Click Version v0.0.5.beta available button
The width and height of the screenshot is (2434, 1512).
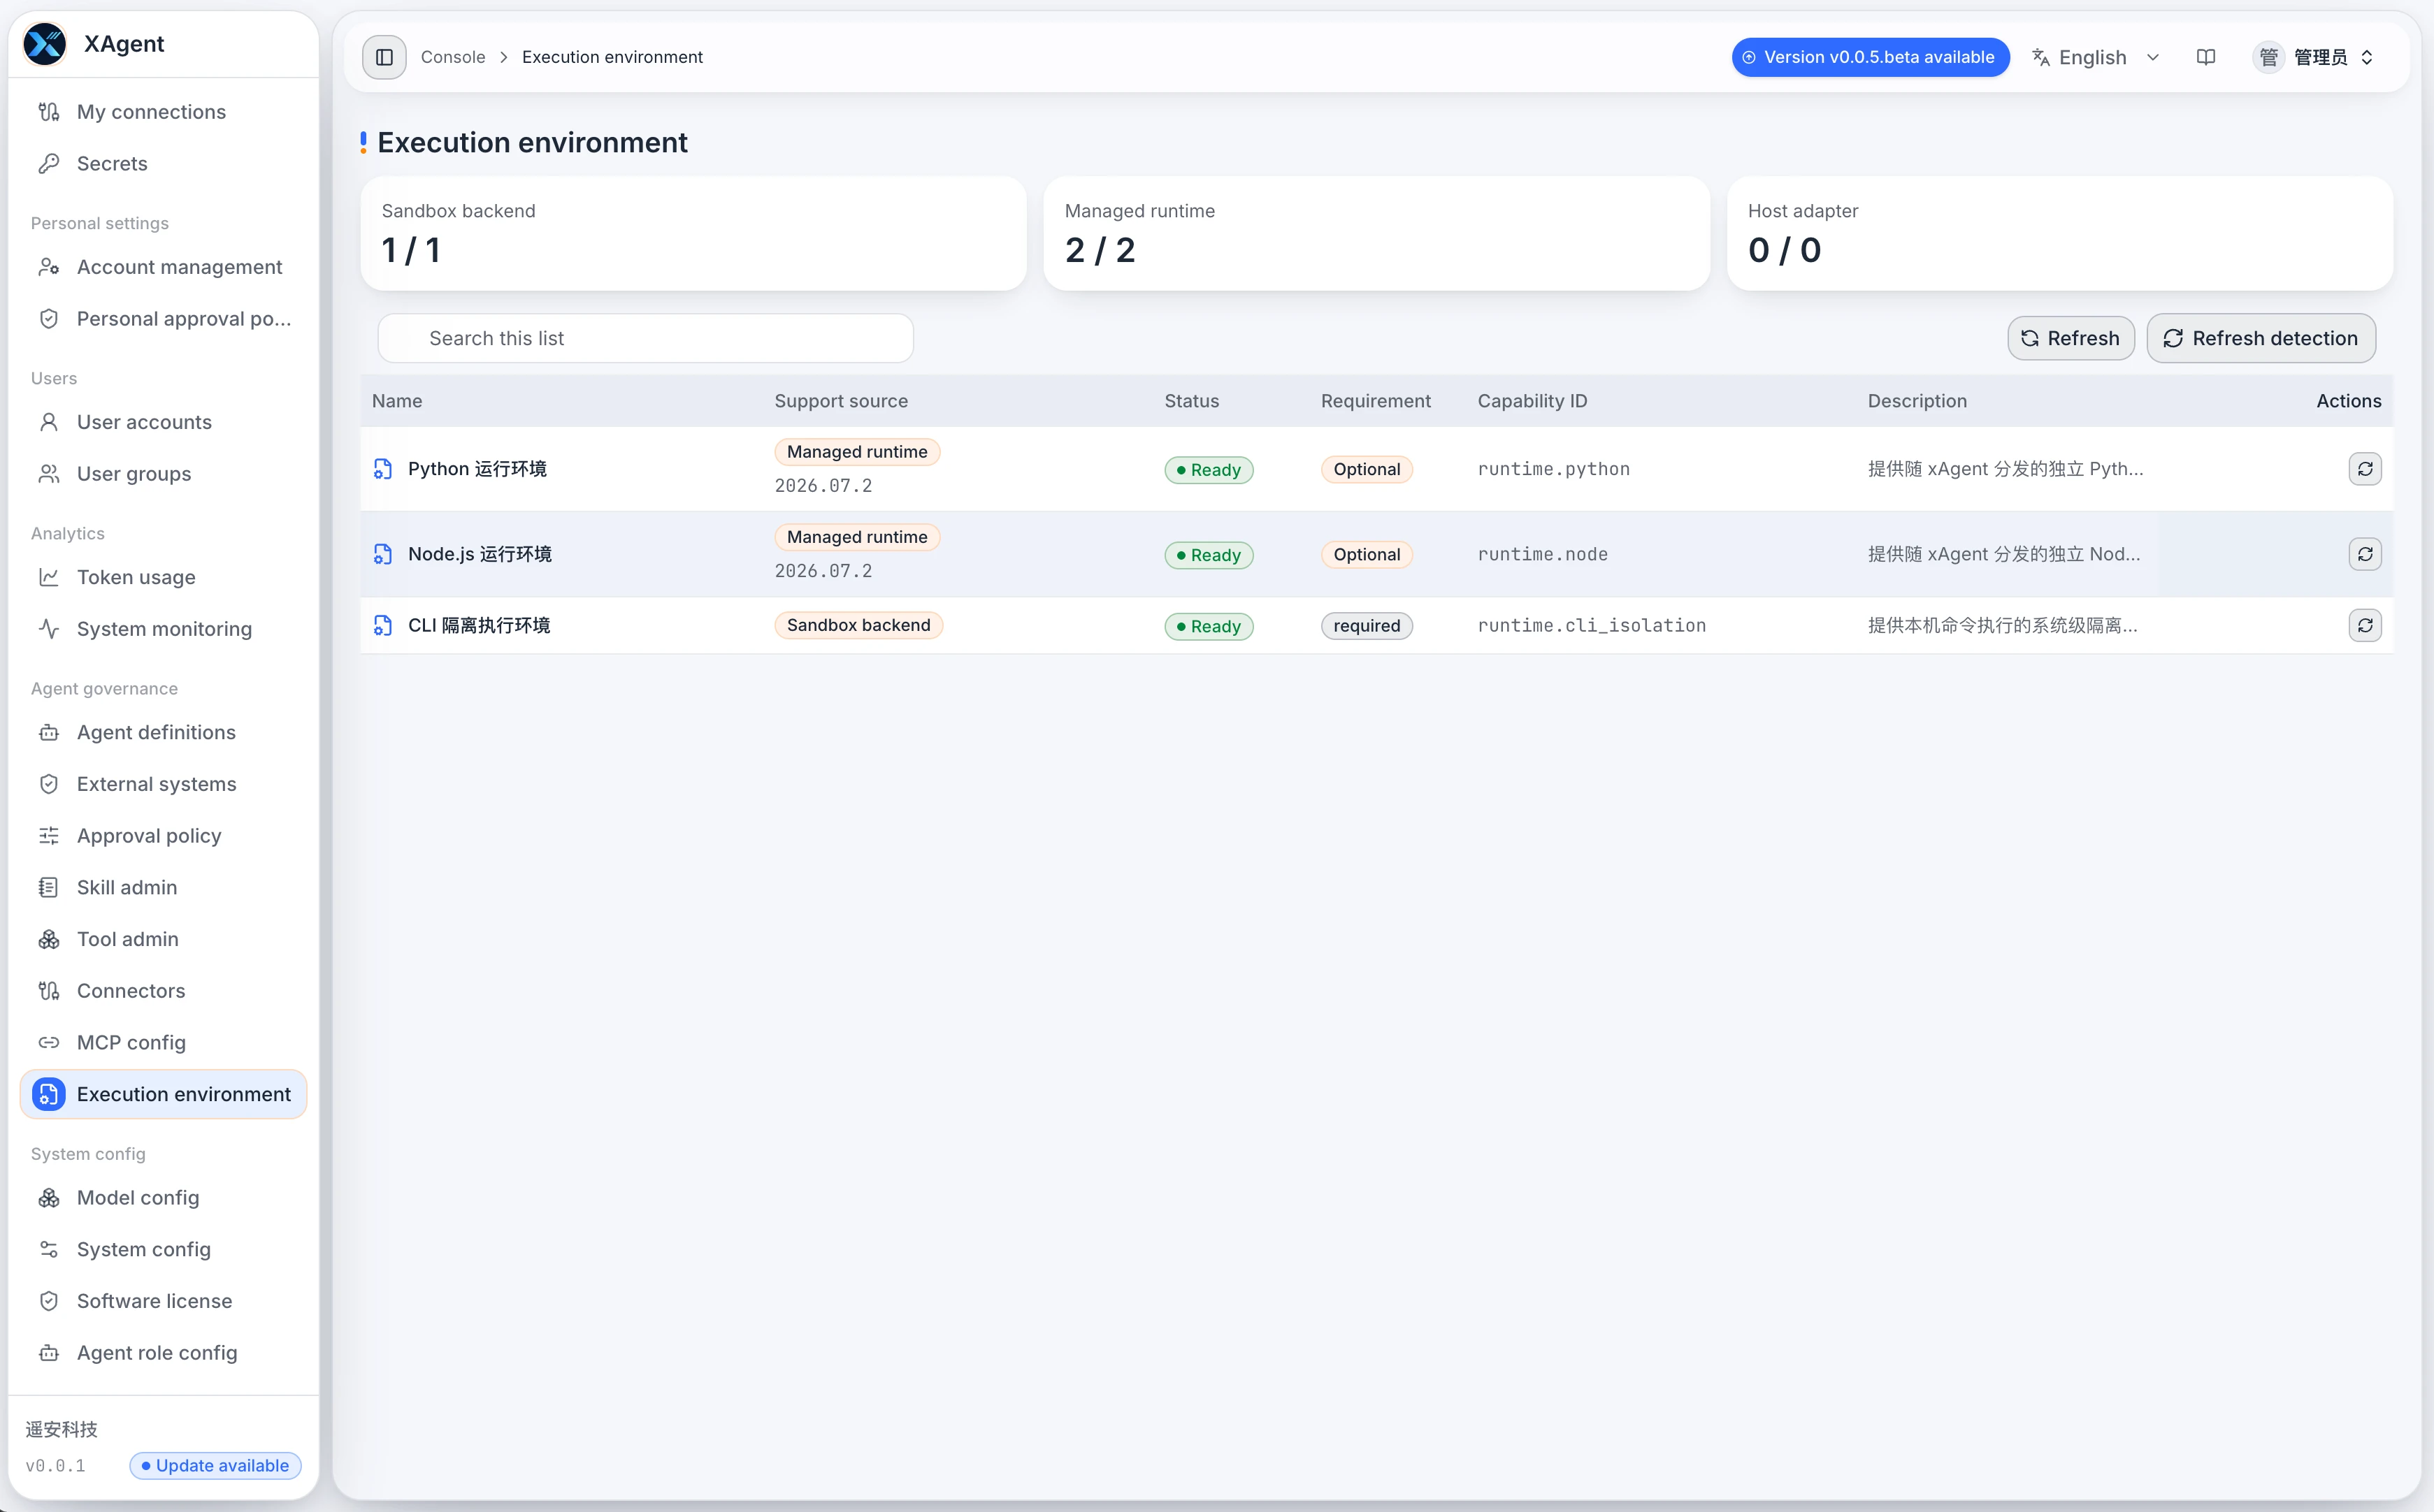(1870, 57)
